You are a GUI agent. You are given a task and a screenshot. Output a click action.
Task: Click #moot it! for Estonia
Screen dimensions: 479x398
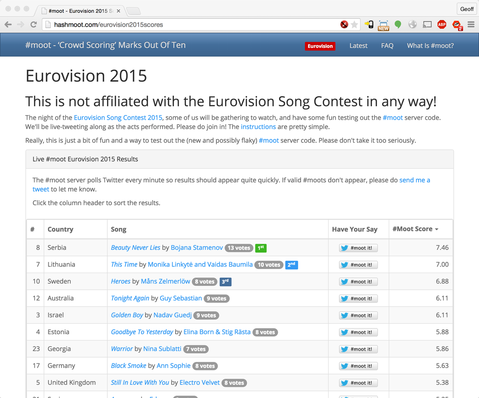[x=358, y=332]
